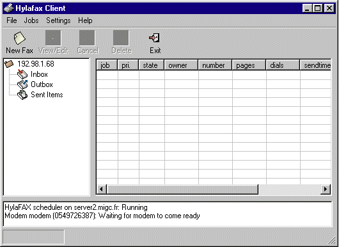Open the Help menu
339x247 pixels.
[x=85, y=20]
